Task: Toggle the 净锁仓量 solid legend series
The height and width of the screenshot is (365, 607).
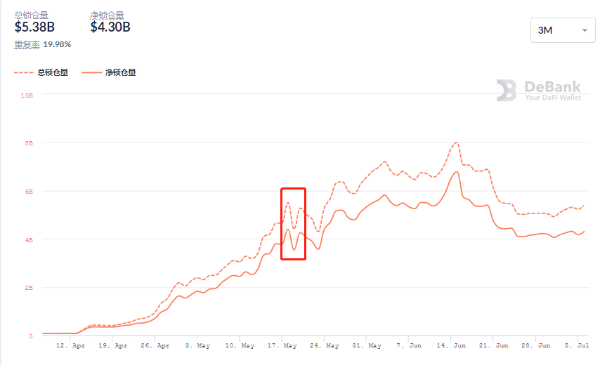Action: (x=109, y=72)
